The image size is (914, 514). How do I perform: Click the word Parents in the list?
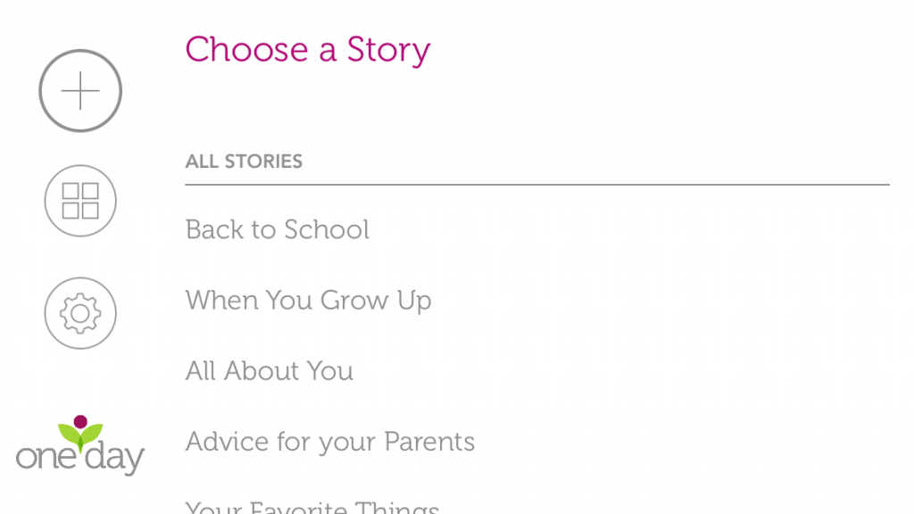coord(429,442)
